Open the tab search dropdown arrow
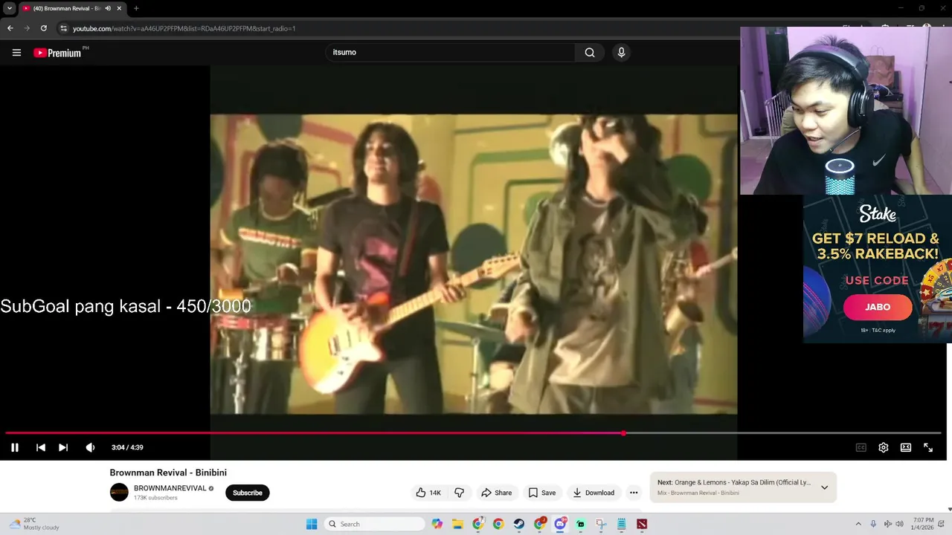 click(10, 8)
